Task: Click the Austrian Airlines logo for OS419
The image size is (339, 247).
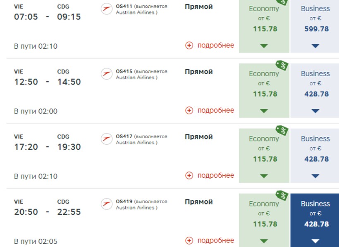Action: tap(107, 204)
